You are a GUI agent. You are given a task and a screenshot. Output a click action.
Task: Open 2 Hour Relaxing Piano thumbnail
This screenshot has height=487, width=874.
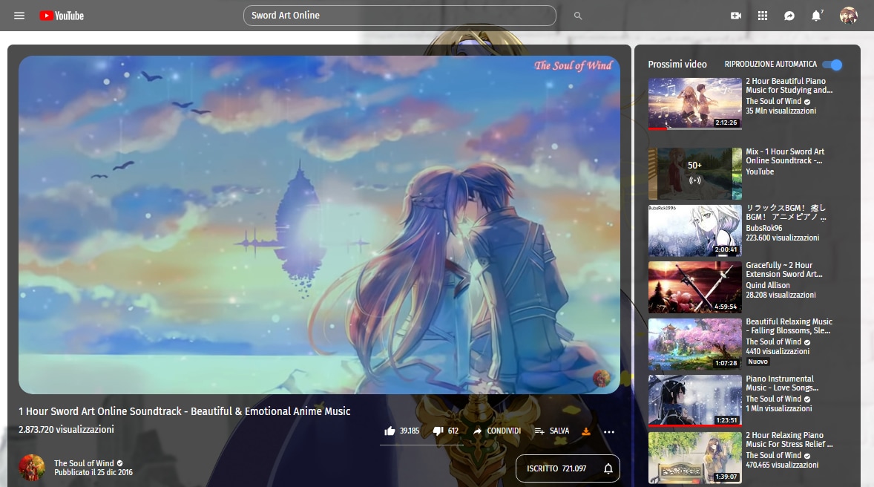click(694, 457)
